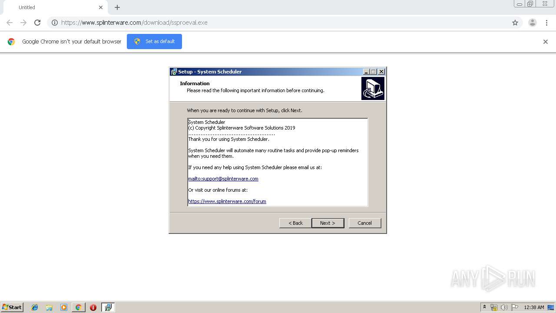Open Windows Media Player from taskbar
The image size is (556, 313).
point(64,307)
